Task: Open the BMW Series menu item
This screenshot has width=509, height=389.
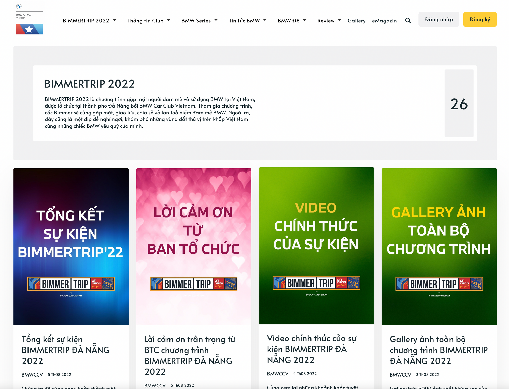Action: click(196, 21)
